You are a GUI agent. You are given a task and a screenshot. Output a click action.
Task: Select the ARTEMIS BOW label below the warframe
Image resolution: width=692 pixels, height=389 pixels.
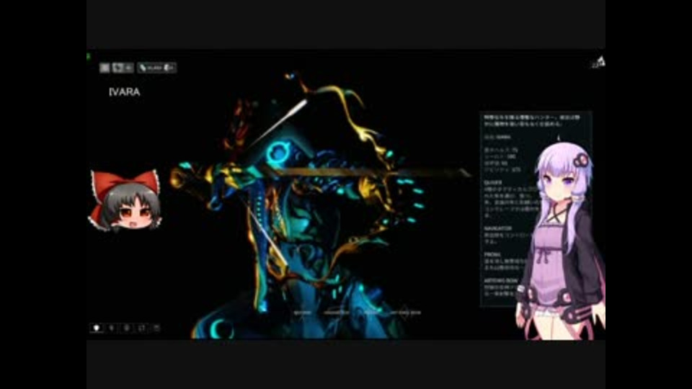[x=406, y=313]
